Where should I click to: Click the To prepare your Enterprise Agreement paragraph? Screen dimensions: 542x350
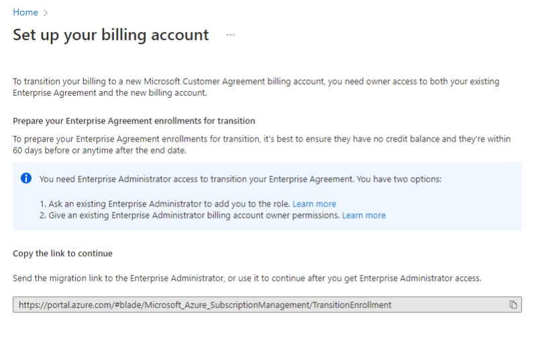click(x=262, y=144)
